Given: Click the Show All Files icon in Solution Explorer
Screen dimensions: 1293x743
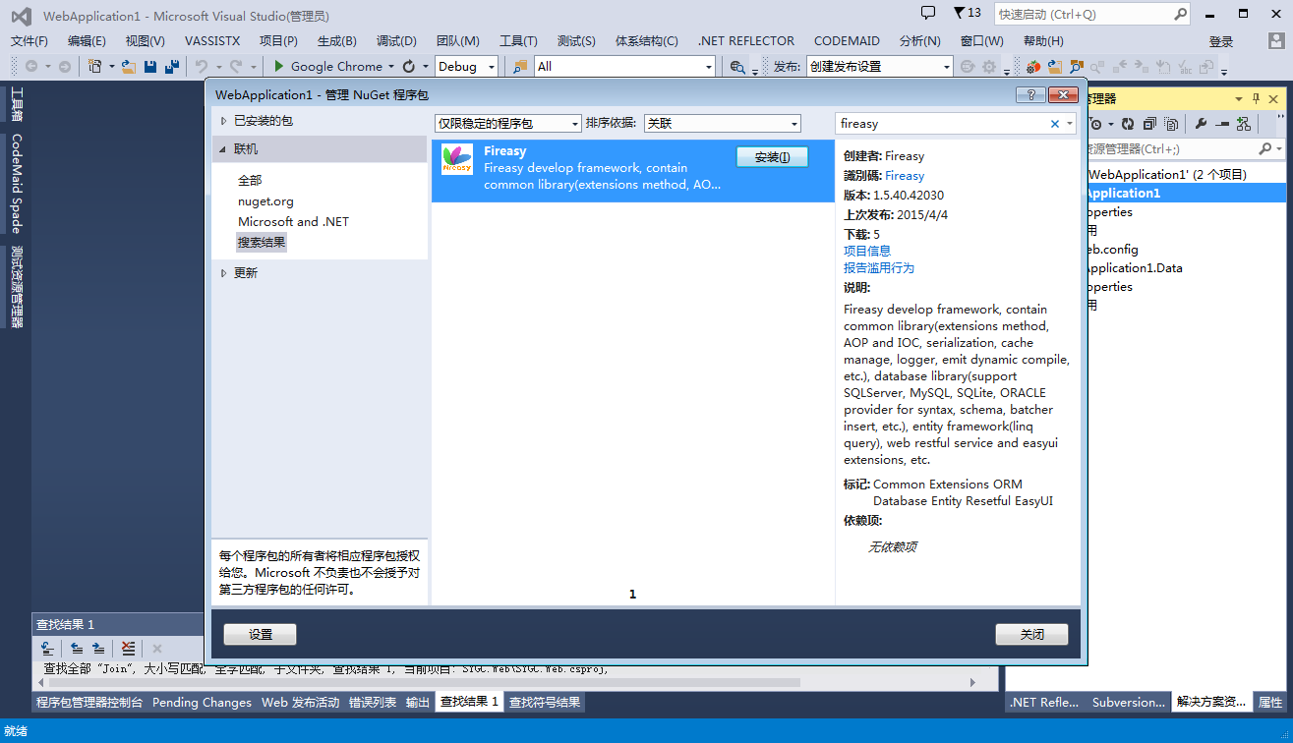Looking at the screenshot, I should [x=1171, y=124].
